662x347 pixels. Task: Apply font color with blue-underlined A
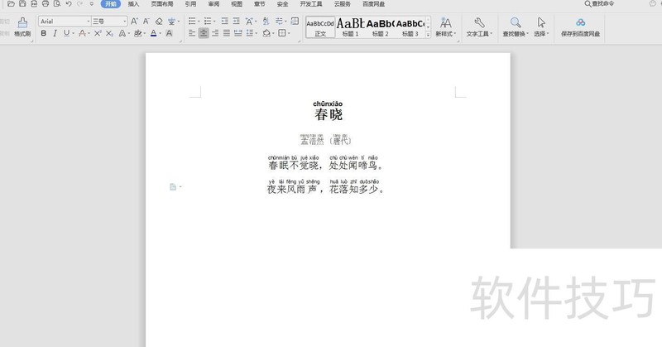tap(153, 33)
